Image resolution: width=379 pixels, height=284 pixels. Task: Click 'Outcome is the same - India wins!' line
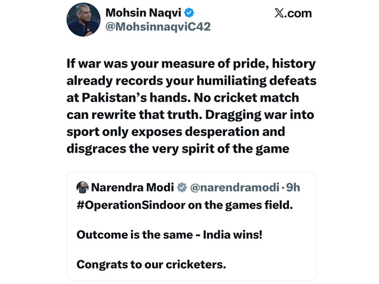tap(169, 234)
